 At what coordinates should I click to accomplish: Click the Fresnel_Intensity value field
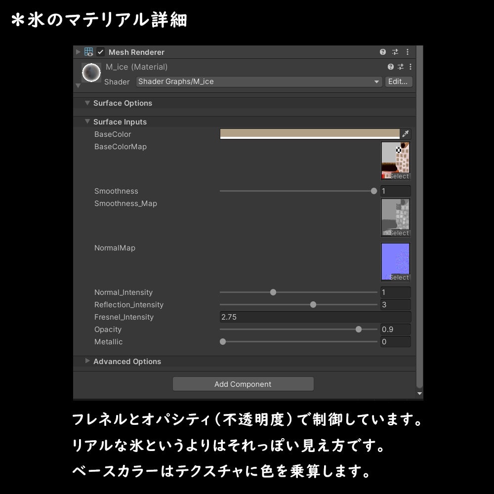click(315, 317)
